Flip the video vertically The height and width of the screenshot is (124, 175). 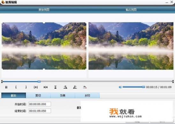pyautogui.click(x=55, y=87)
